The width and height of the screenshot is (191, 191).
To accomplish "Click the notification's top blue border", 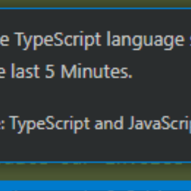I will pos(95,8).
